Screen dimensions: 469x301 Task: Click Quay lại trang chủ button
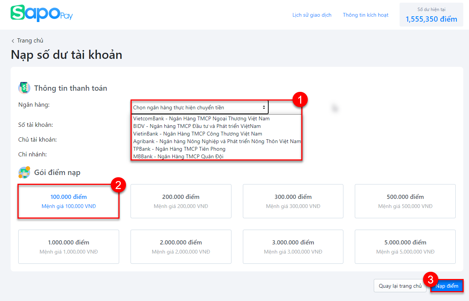click(400, 286)
